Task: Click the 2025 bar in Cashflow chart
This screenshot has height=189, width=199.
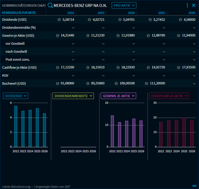Action: [184, 132]
